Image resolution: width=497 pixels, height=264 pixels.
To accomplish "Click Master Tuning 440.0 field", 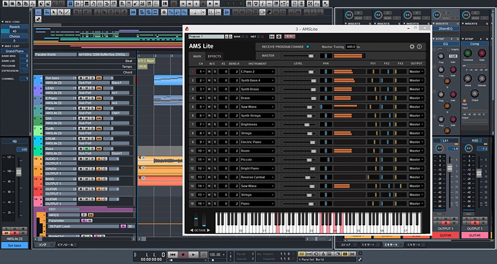I will 351,47.
